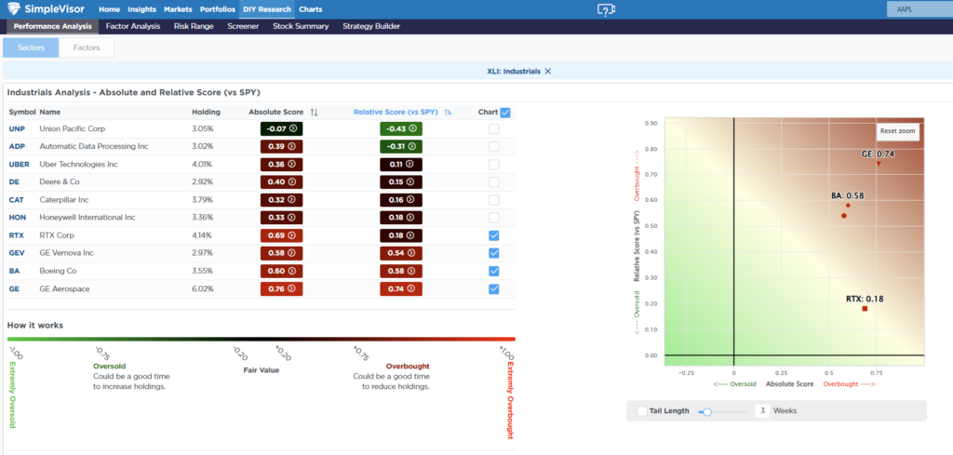Switch to Stock Summary tab
This screenshot has width=953, height=455.
[301, 26]
